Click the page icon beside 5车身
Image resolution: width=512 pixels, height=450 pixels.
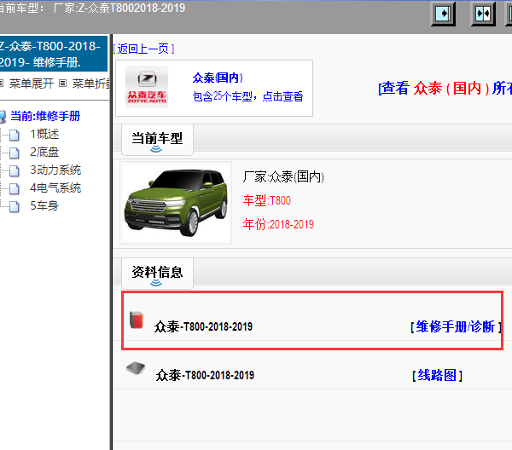[14, 206]
